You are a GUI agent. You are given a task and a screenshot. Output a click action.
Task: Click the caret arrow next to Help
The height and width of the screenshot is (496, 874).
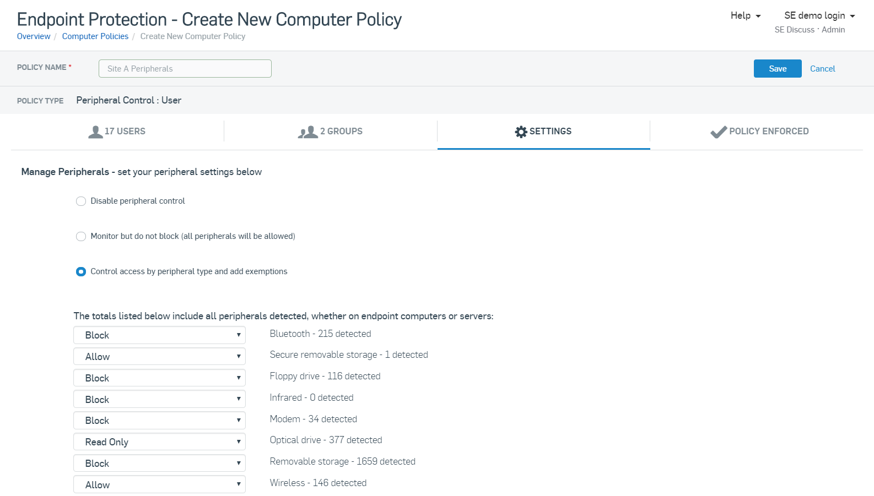click(758, 16)
